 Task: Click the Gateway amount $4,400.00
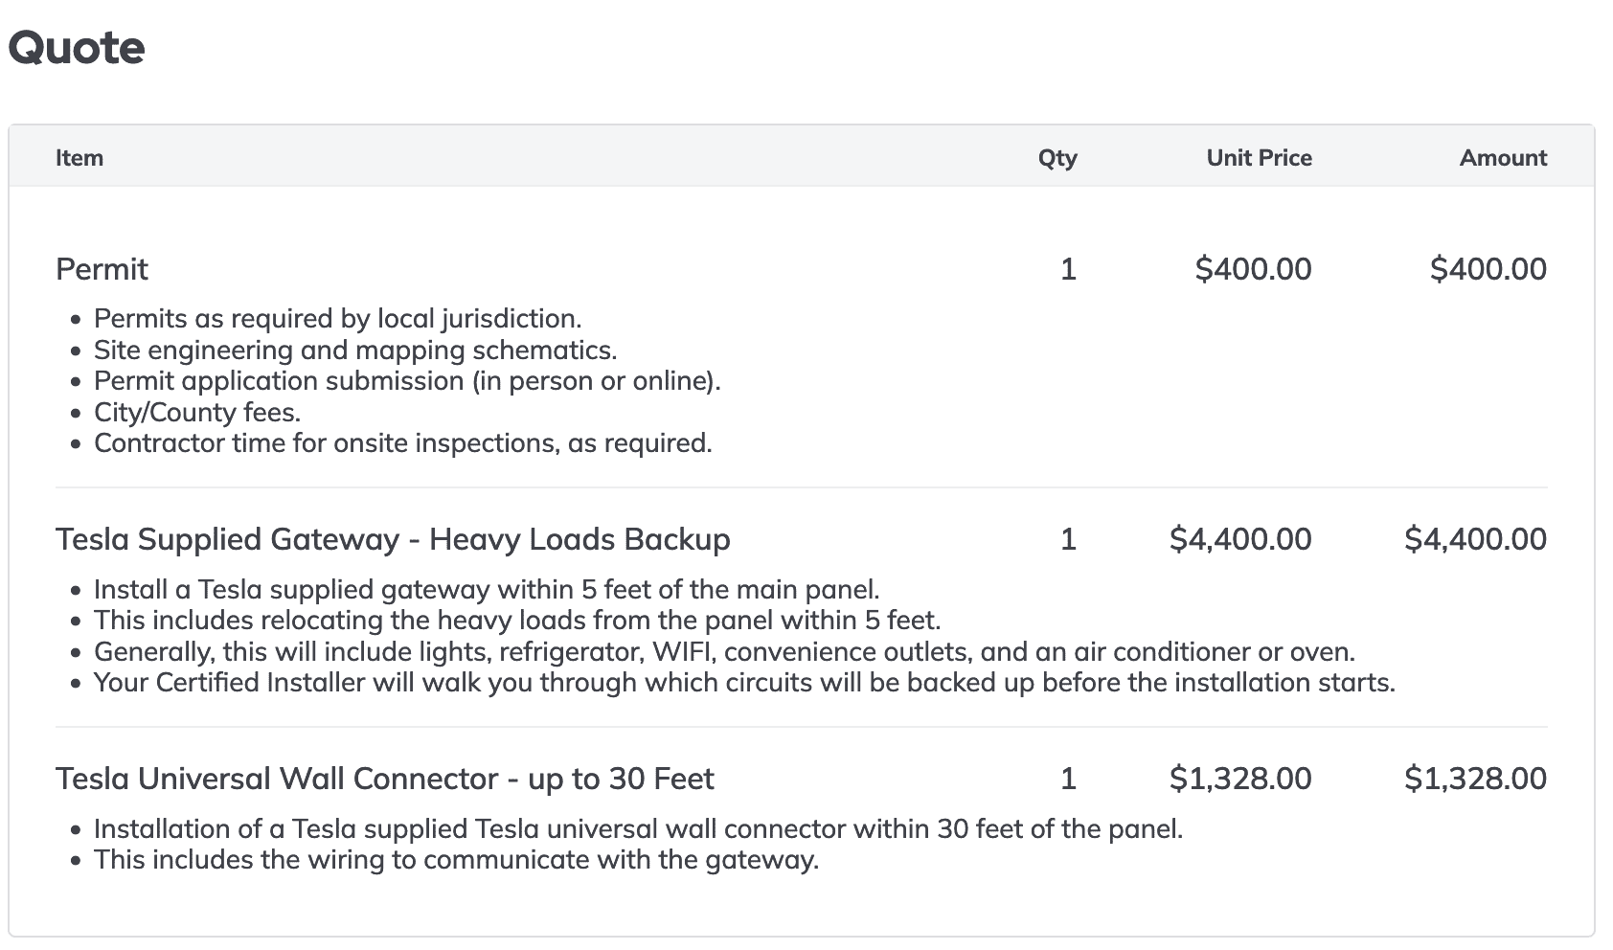tap(1475, 539)
